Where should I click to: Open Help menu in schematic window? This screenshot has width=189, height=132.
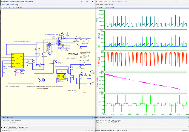(x=17, y=5)
